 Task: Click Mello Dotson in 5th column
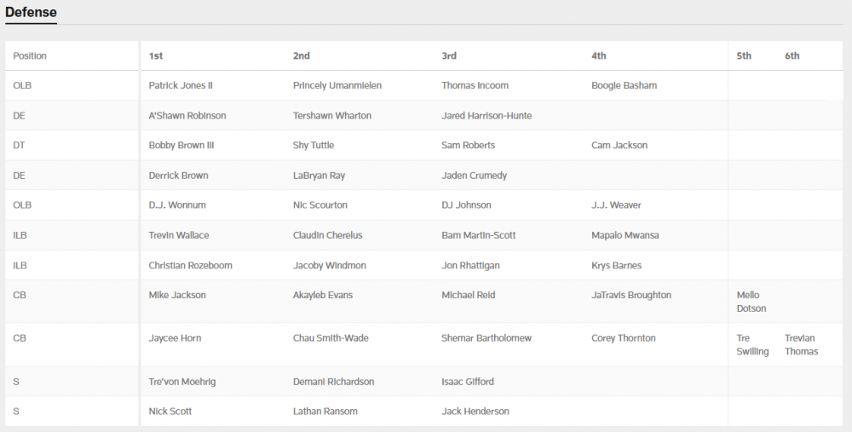click(x=751, y=302)
